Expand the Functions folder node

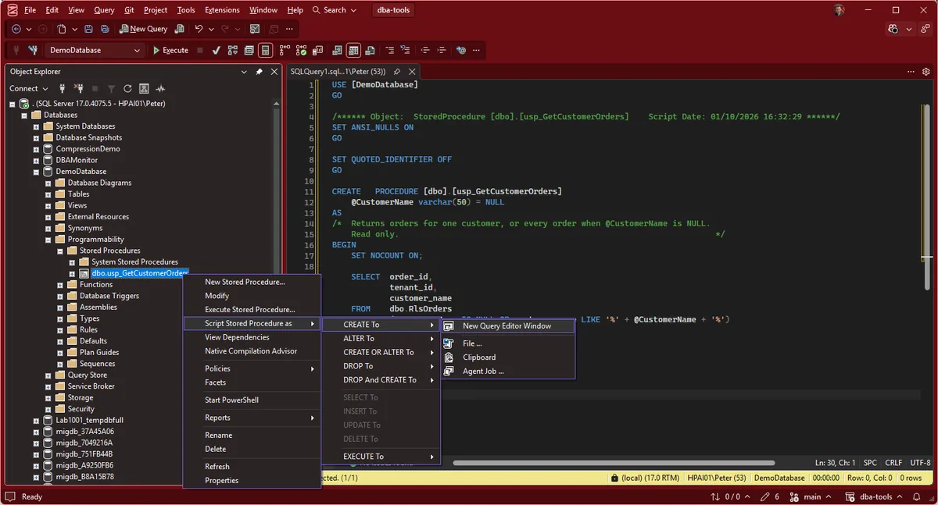point(60,285)
